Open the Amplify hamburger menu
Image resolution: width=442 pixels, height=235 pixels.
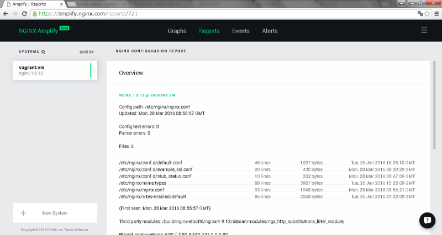tap(424, 30)
